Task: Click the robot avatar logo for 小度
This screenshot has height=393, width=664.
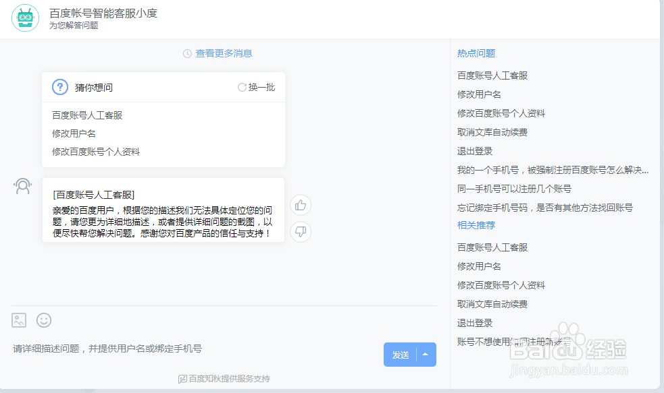Action: 26,18
